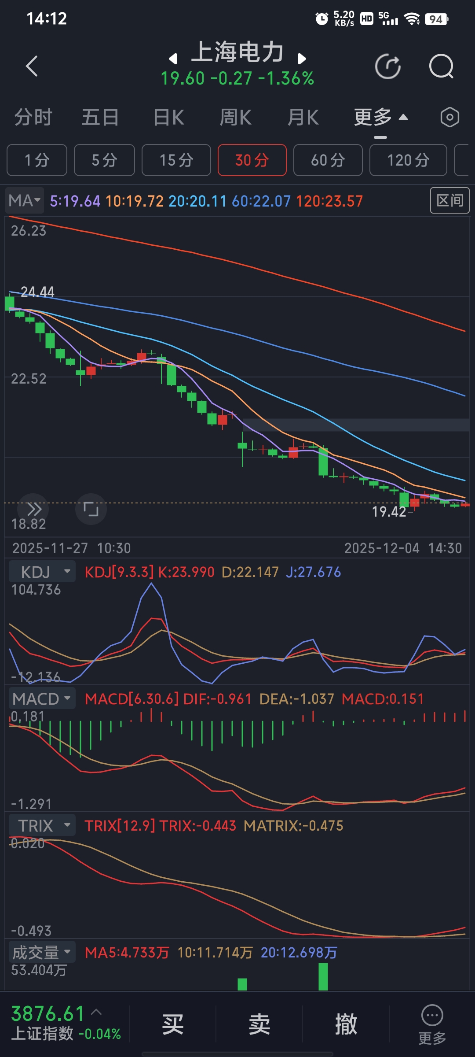The width and height of the screenshot is (475, 1057).
Task: Tap price line 19.60 -0.27 -1.36%
Action: (x=237, y=79)
